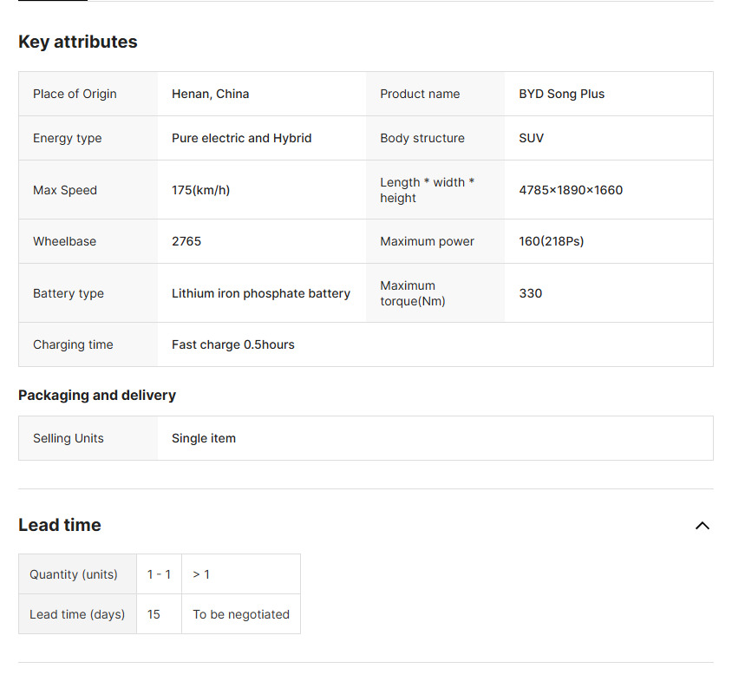The width and height of the screenshot is (745, 688).
Task: Click the 'Place of Origin' label cell
Action: (x=88, y=94)
